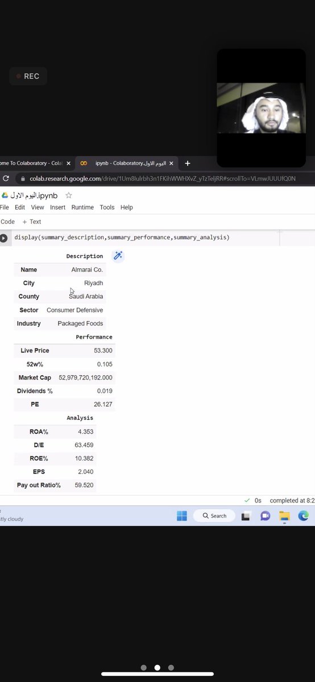Click the 'Performance' table header
This screenshot has height=682, width=315.
pyautogui.click(x=94, y=337)
